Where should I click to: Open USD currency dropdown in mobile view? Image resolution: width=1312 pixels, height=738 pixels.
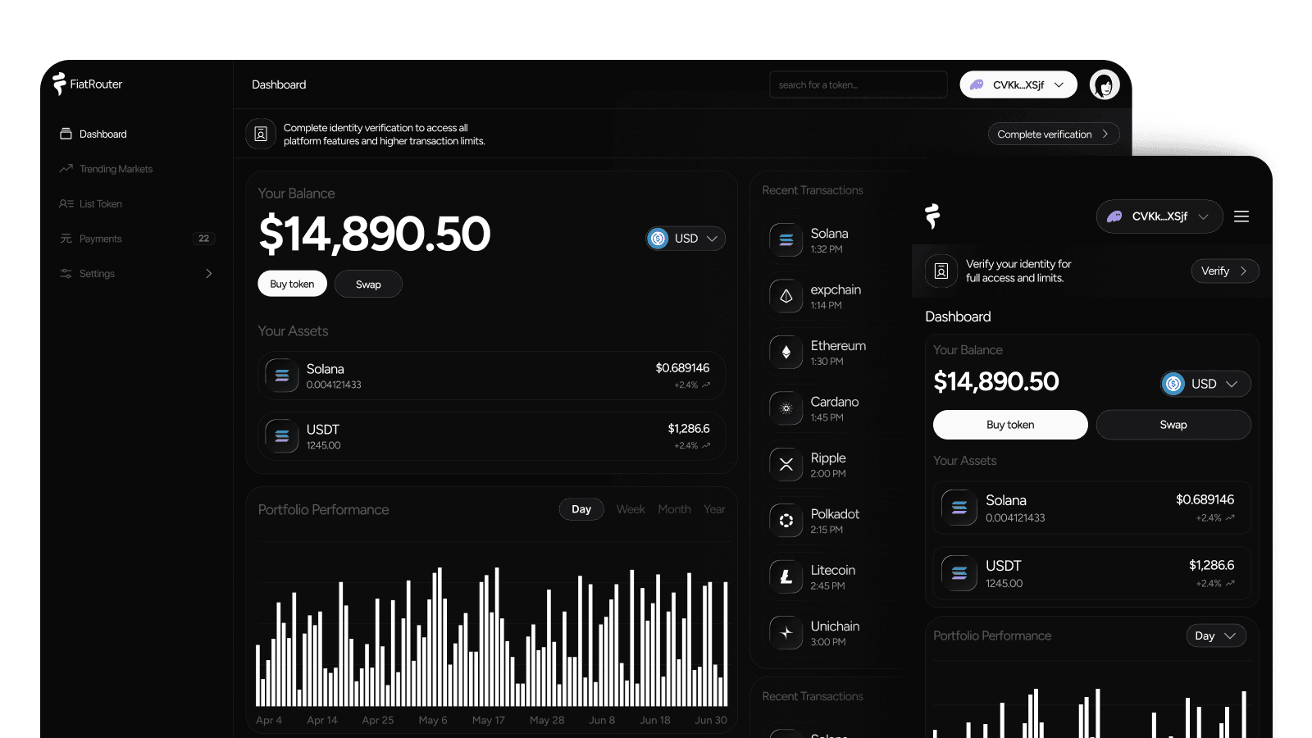click(1205, 384)
